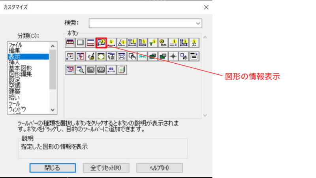Click the hatched L-shape area info icon
Image resolution: width=316 pixels, height=178 pixels.
pos(142,43)
